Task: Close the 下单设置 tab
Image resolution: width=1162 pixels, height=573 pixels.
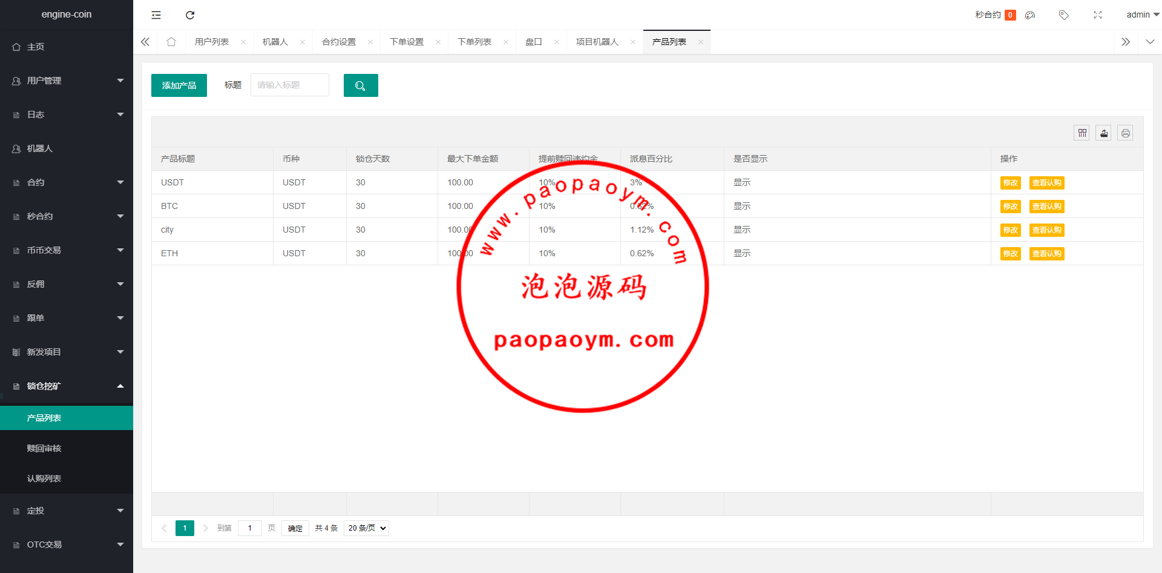Action: pyautogui.click(x=438, y=42)
